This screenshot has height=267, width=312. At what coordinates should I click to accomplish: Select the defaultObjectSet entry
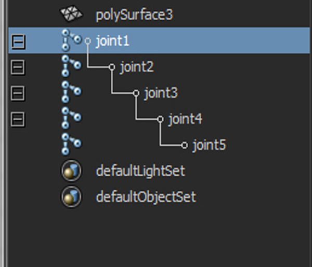(146, 196)
